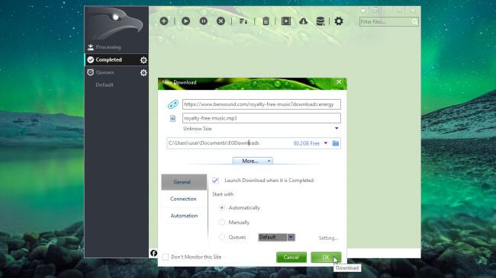Click the link icon beside URL field
The image size is (496, 278).
click(173, 104)
